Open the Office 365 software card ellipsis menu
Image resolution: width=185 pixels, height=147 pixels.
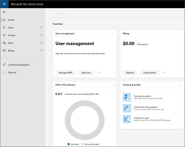click(113, 85)
